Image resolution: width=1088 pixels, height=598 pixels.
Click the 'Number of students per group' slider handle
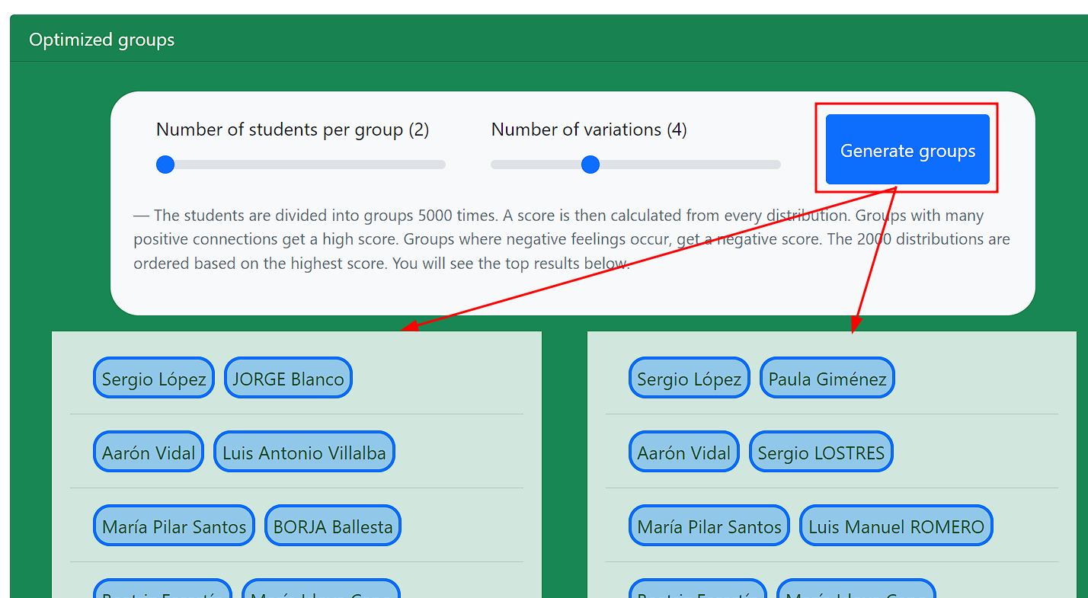(x=165, y=164)
